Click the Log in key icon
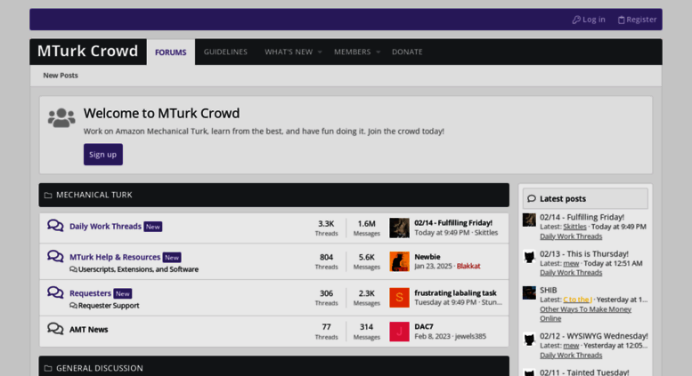Image resolution: width=692 pixels, height=376 pixels. [x=576, y=20]
